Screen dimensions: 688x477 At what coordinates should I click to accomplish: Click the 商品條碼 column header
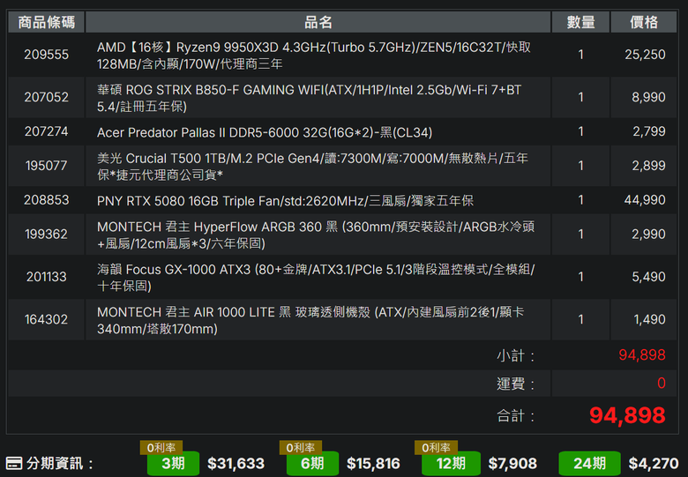click(46, 22)
